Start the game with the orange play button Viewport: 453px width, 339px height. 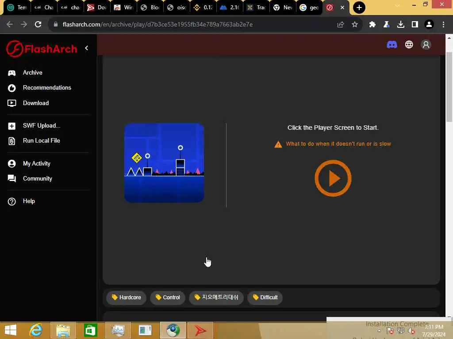[333, 178]
